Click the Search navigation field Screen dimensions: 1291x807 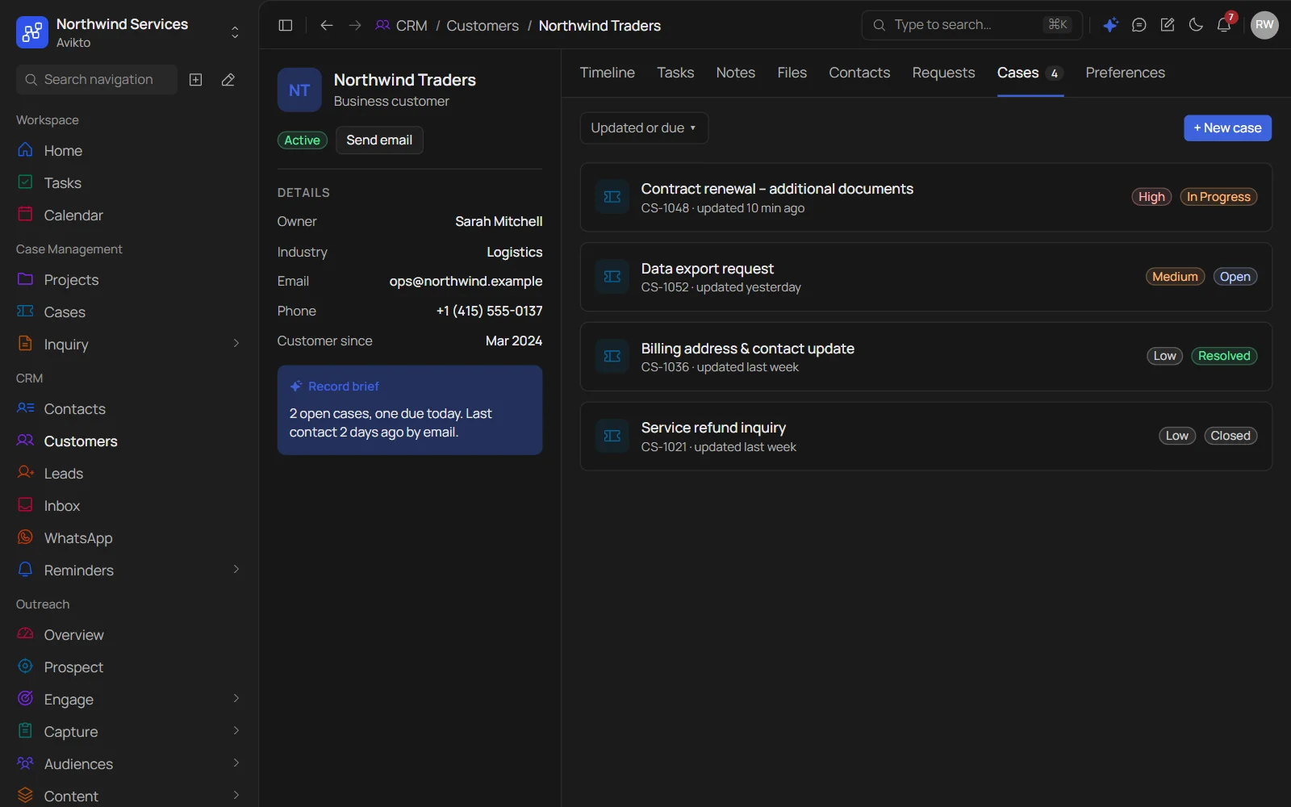[x=97, y=79]
